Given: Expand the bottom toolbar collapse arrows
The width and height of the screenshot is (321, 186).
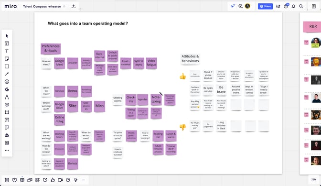Looking at the screenshot, I should (x=83, y=180).
